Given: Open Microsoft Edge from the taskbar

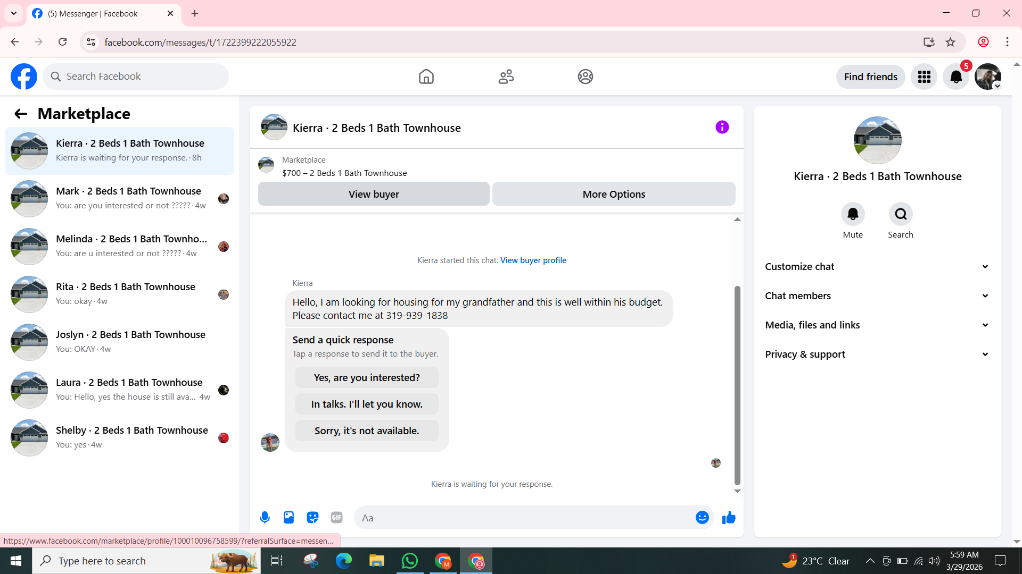Looking at the screenshot, I should (344, 561).
